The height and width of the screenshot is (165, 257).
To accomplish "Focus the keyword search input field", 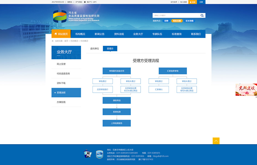I will (176, 16).
